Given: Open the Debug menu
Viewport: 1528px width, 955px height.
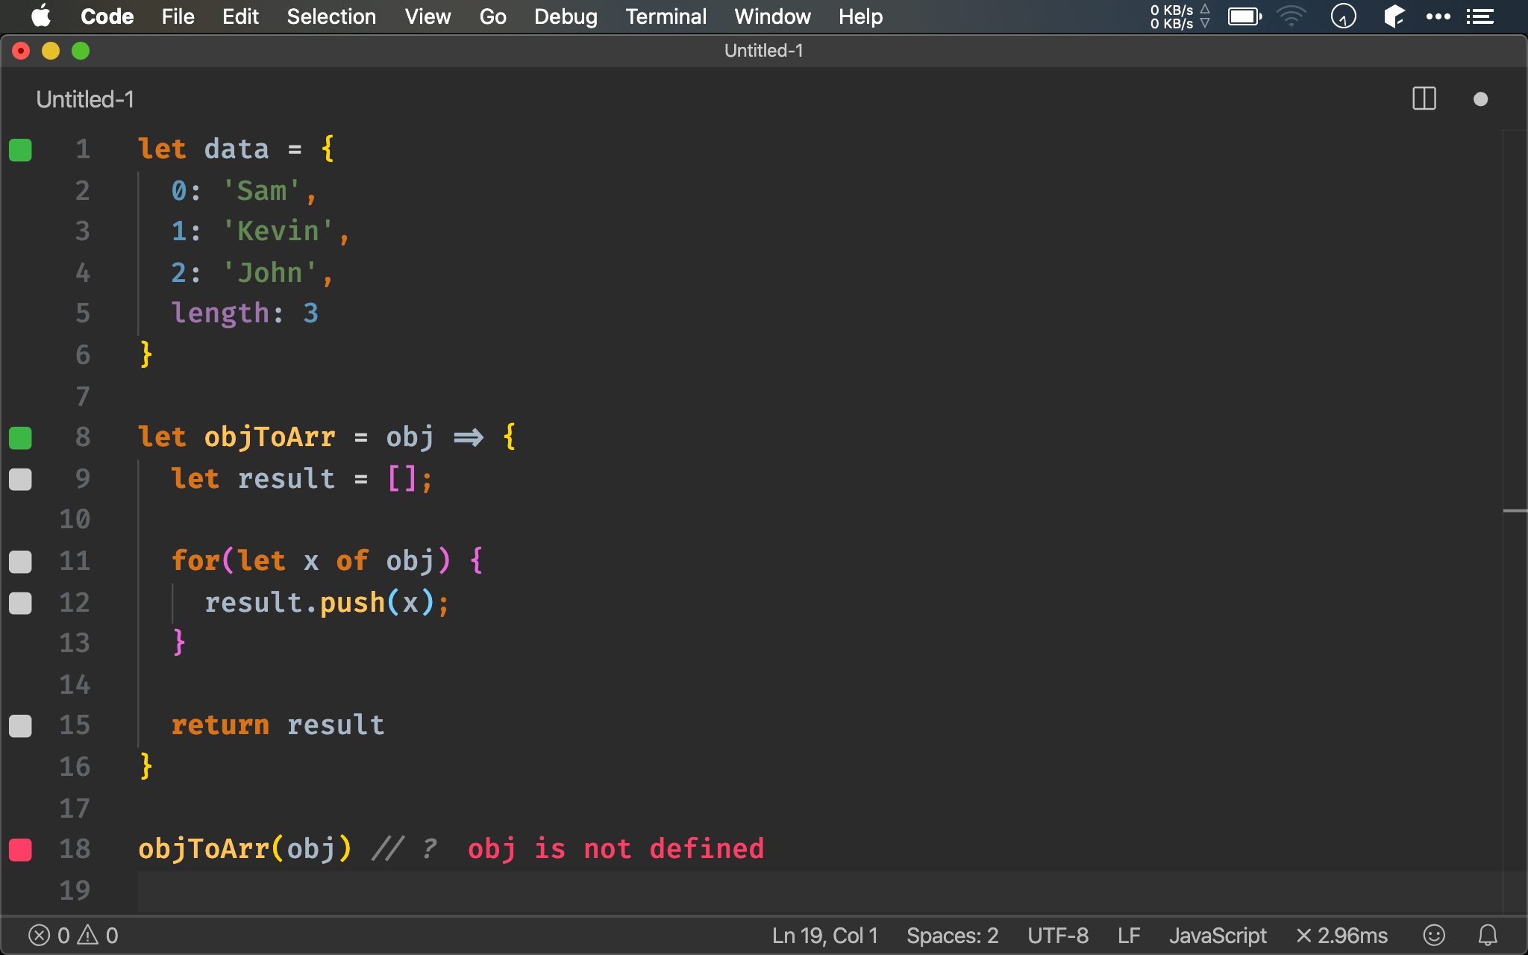Looking at the screenshot, I should coord(566,16).
